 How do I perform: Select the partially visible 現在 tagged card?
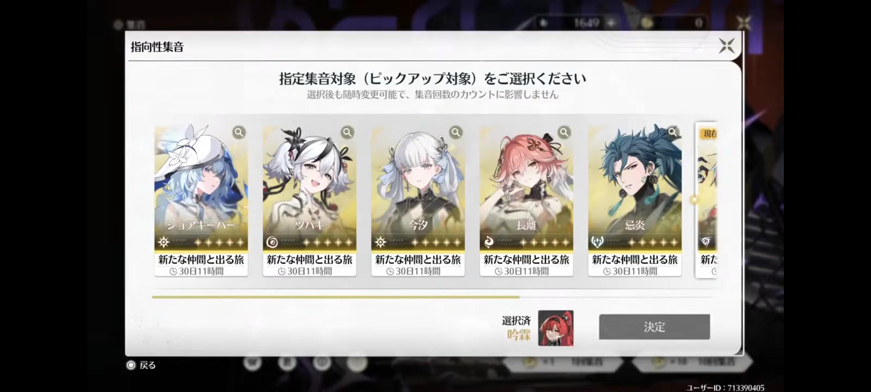tap(707, 200)
